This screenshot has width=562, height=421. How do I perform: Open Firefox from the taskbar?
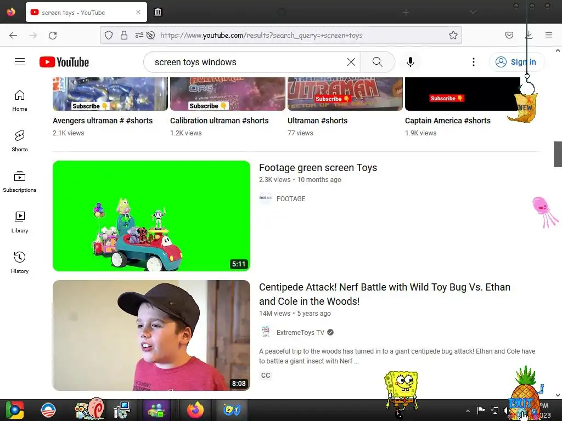click(195, 410)
